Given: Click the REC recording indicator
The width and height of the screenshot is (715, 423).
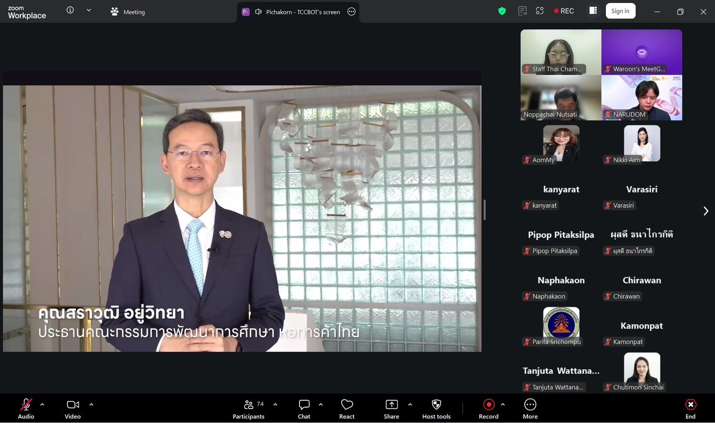Looking at the screenshot, I should click(564, 11).
